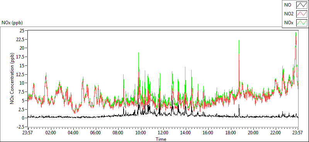Viewport: 309px width, 142px height.
Task: Click the 7.5 y-axis tick label
Action: pos(22,92)
